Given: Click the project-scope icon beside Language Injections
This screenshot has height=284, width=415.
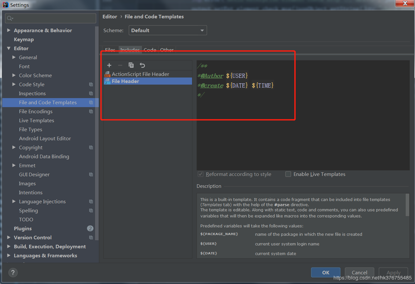Looking at the screenshot, I should 91,202.
